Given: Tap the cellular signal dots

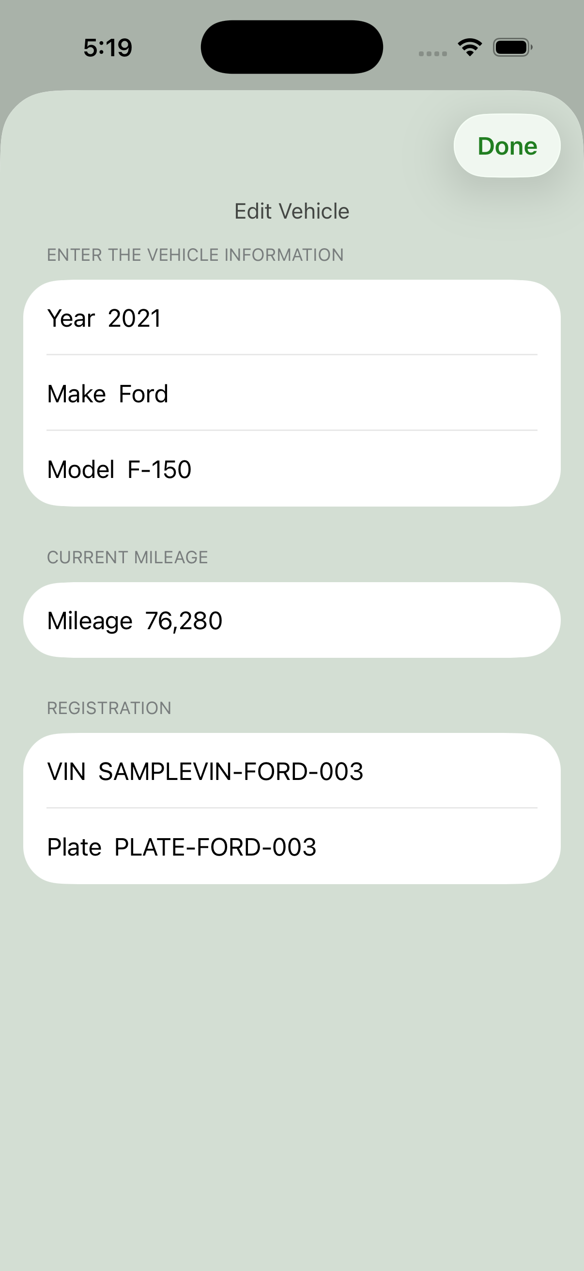Looking at the screenshot, I should coord(433,53).
